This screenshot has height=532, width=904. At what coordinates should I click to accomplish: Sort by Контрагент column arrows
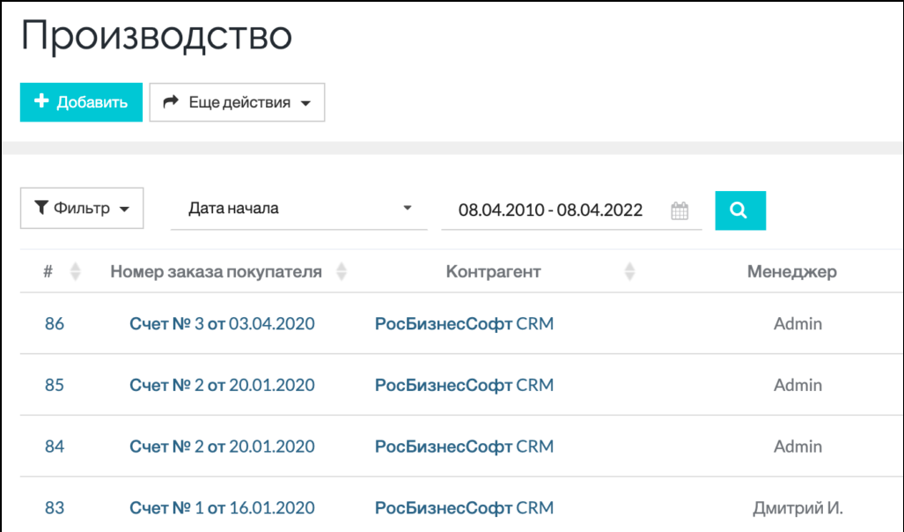coord(628,271)
